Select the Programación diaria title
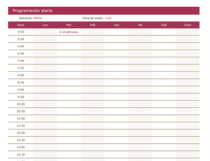This screenshot has height=161, width=210. point(32,11)
